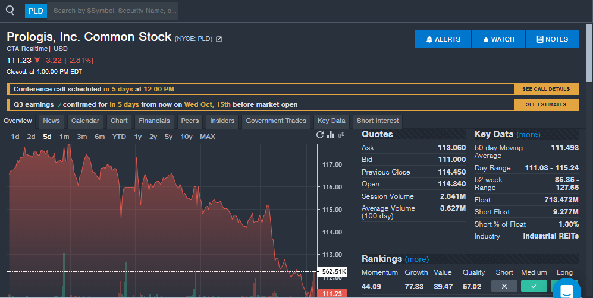593x298 pixels.
Task: Open the Short Interest tab
Action: tap(378, 121)
